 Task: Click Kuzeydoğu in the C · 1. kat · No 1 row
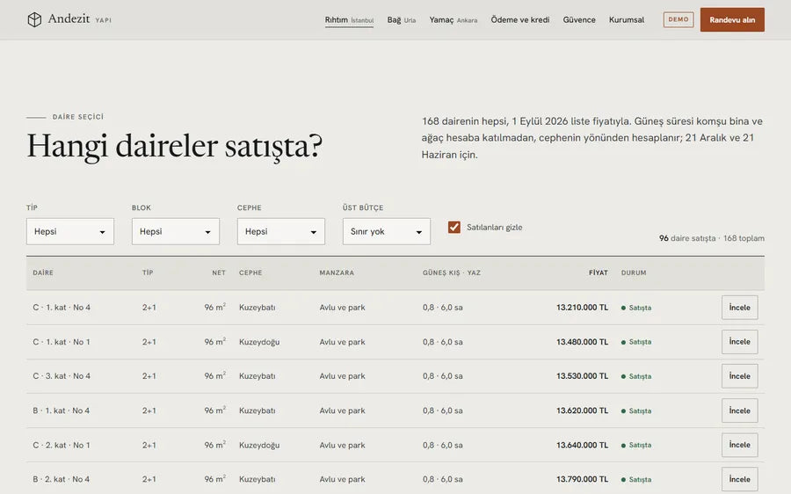point(259,342)
